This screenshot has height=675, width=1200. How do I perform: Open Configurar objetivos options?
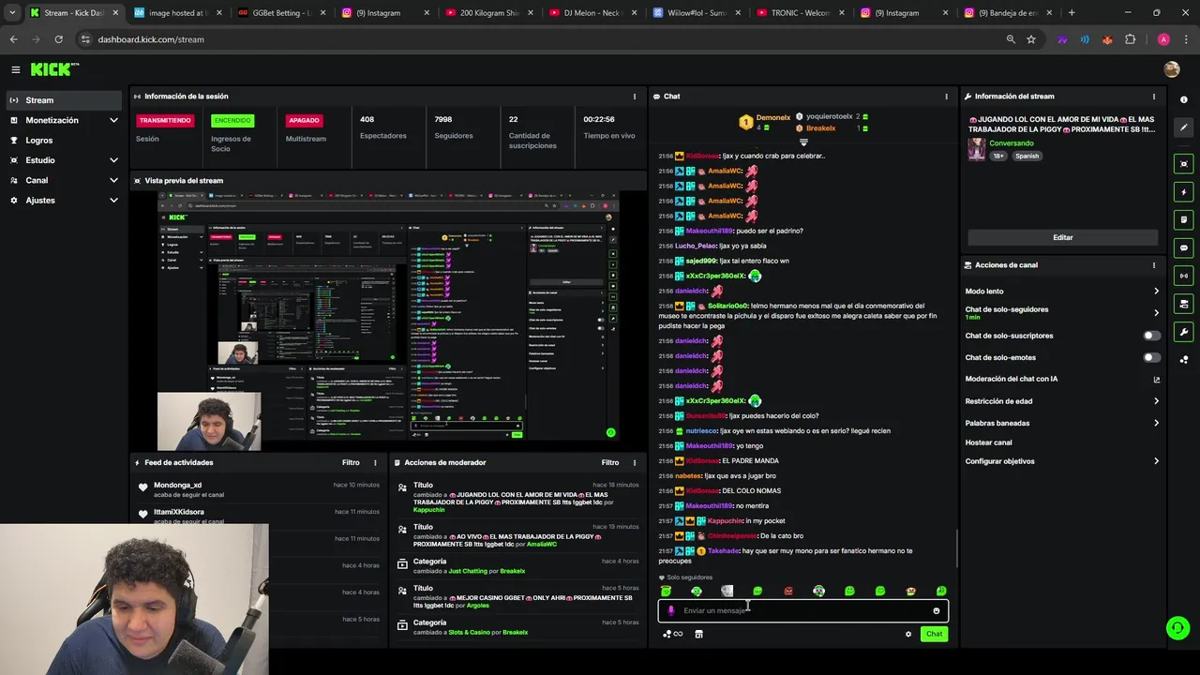click(x=1062, y=461)
